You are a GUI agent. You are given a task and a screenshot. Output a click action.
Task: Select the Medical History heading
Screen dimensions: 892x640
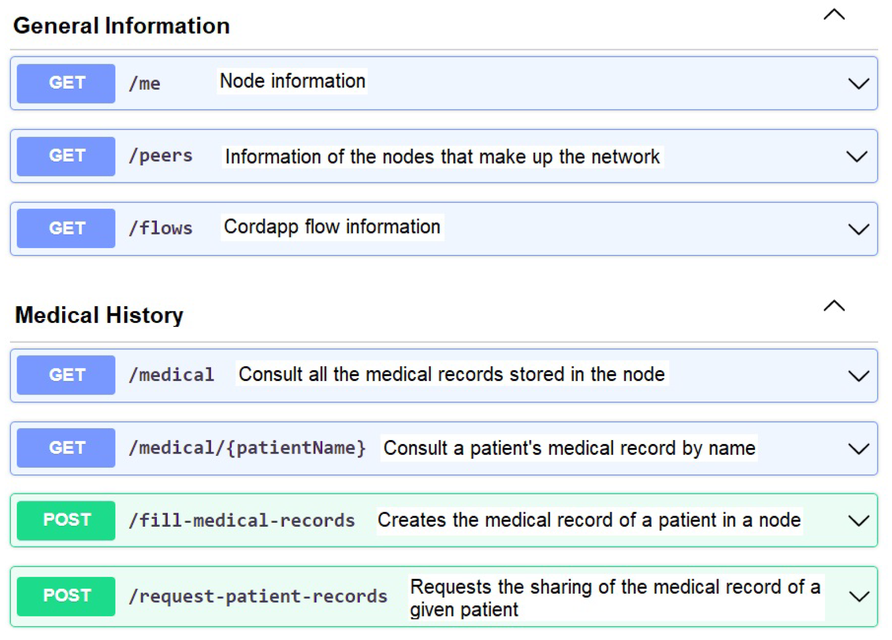coord(99,315)
